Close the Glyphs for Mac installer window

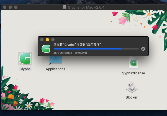[x=5, y=7]
